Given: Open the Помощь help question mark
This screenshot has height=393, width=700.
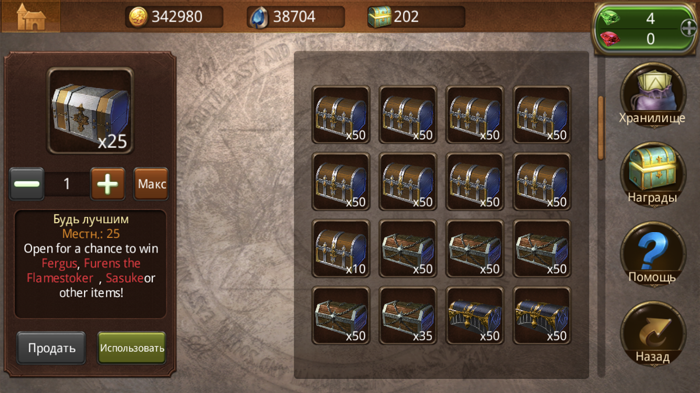Looking at the screenshot, I should [x=652, y=253].
